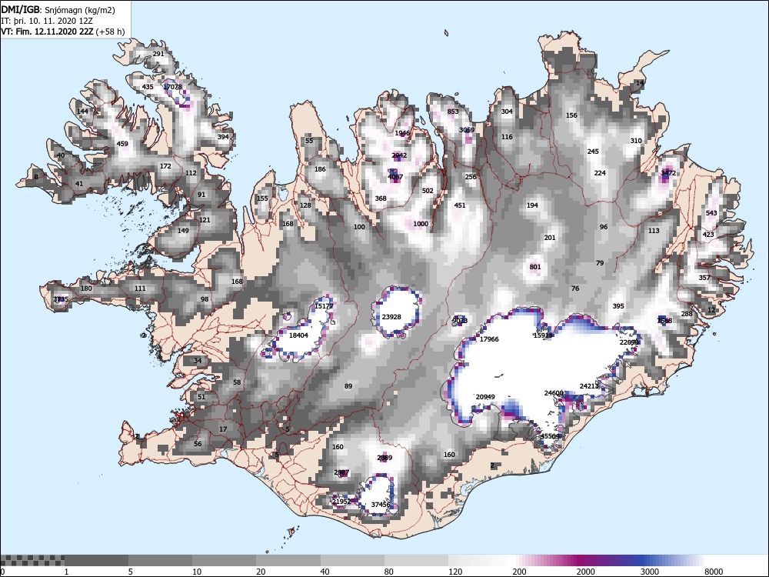This screenshot has width=769, height=577.
Task: Click the snow value 144
Action: tap(82, 112)
